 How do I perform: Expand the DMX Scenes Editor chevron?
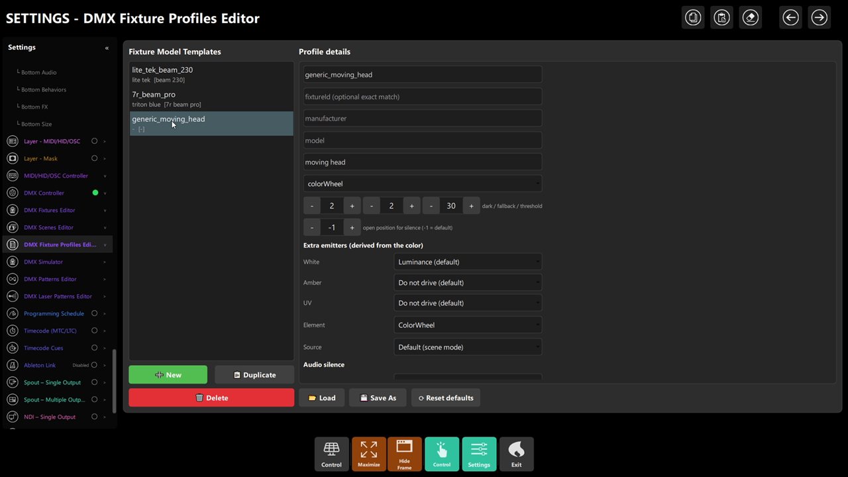point(105,227)
